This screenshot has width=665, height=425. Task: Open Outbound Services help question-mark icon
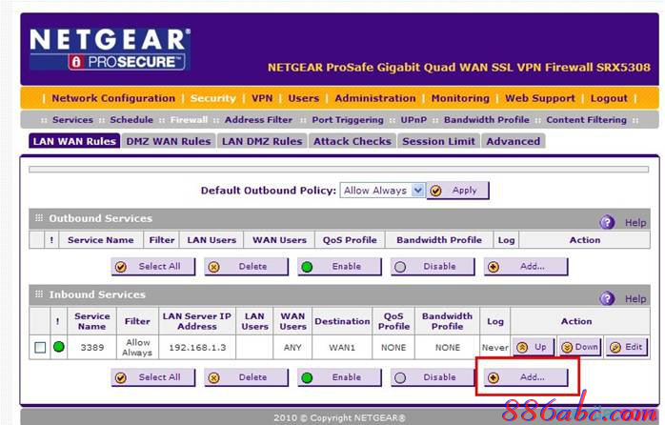coord(607,222)
